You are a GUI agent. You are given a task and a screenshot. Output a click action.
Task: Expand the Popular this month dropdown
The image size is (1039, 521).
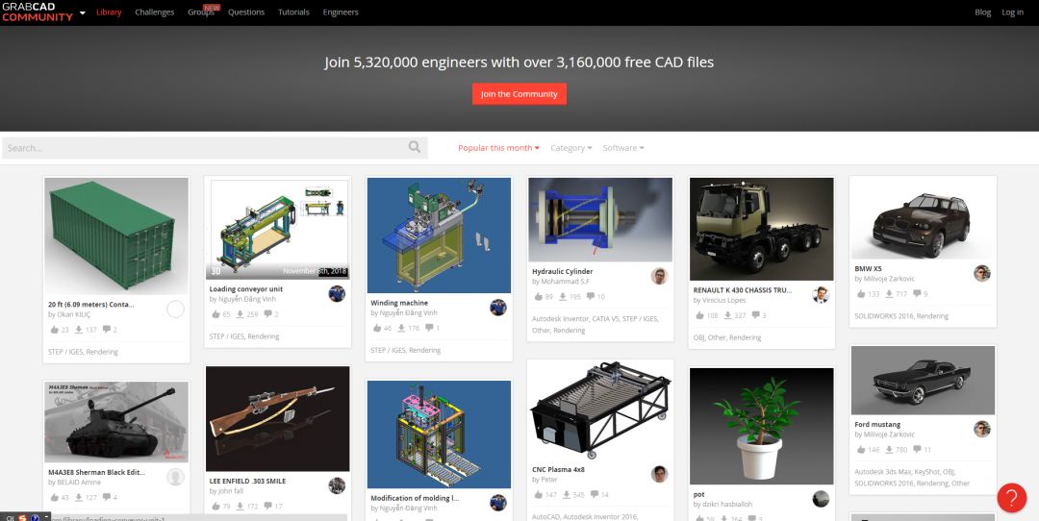(x=498, y=148)
